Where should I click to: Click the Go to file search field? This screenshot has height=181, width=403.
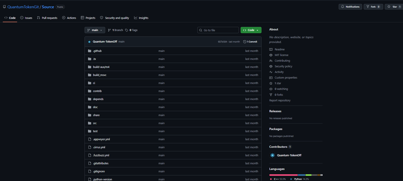[x=218, y=30]
